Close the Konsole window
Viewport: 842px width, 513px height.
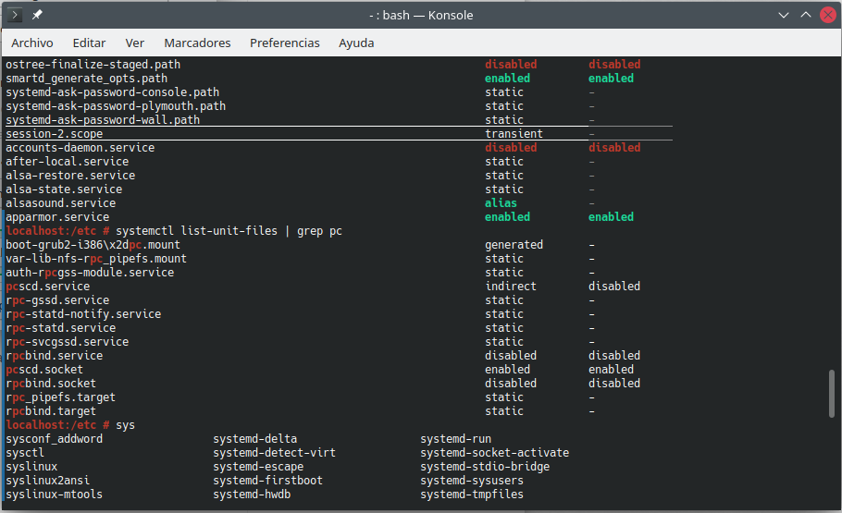coord(826,15)
